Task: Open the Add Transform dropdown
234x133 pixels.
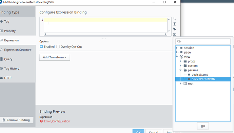Action: pos(55,57)
